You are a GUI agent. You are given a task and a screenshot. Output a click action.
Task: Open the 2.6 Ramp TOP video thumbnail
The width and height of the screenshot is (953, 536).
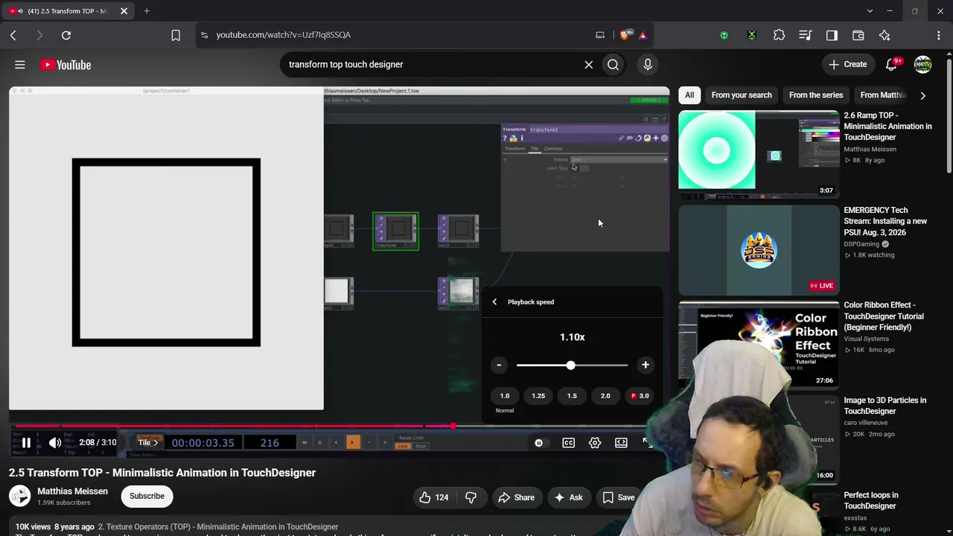pyautogui.click(x=759, y=155)
